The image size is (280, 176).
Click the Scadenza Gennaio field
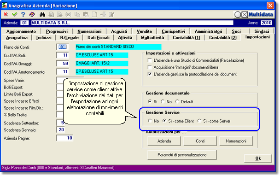click(60, 130)
